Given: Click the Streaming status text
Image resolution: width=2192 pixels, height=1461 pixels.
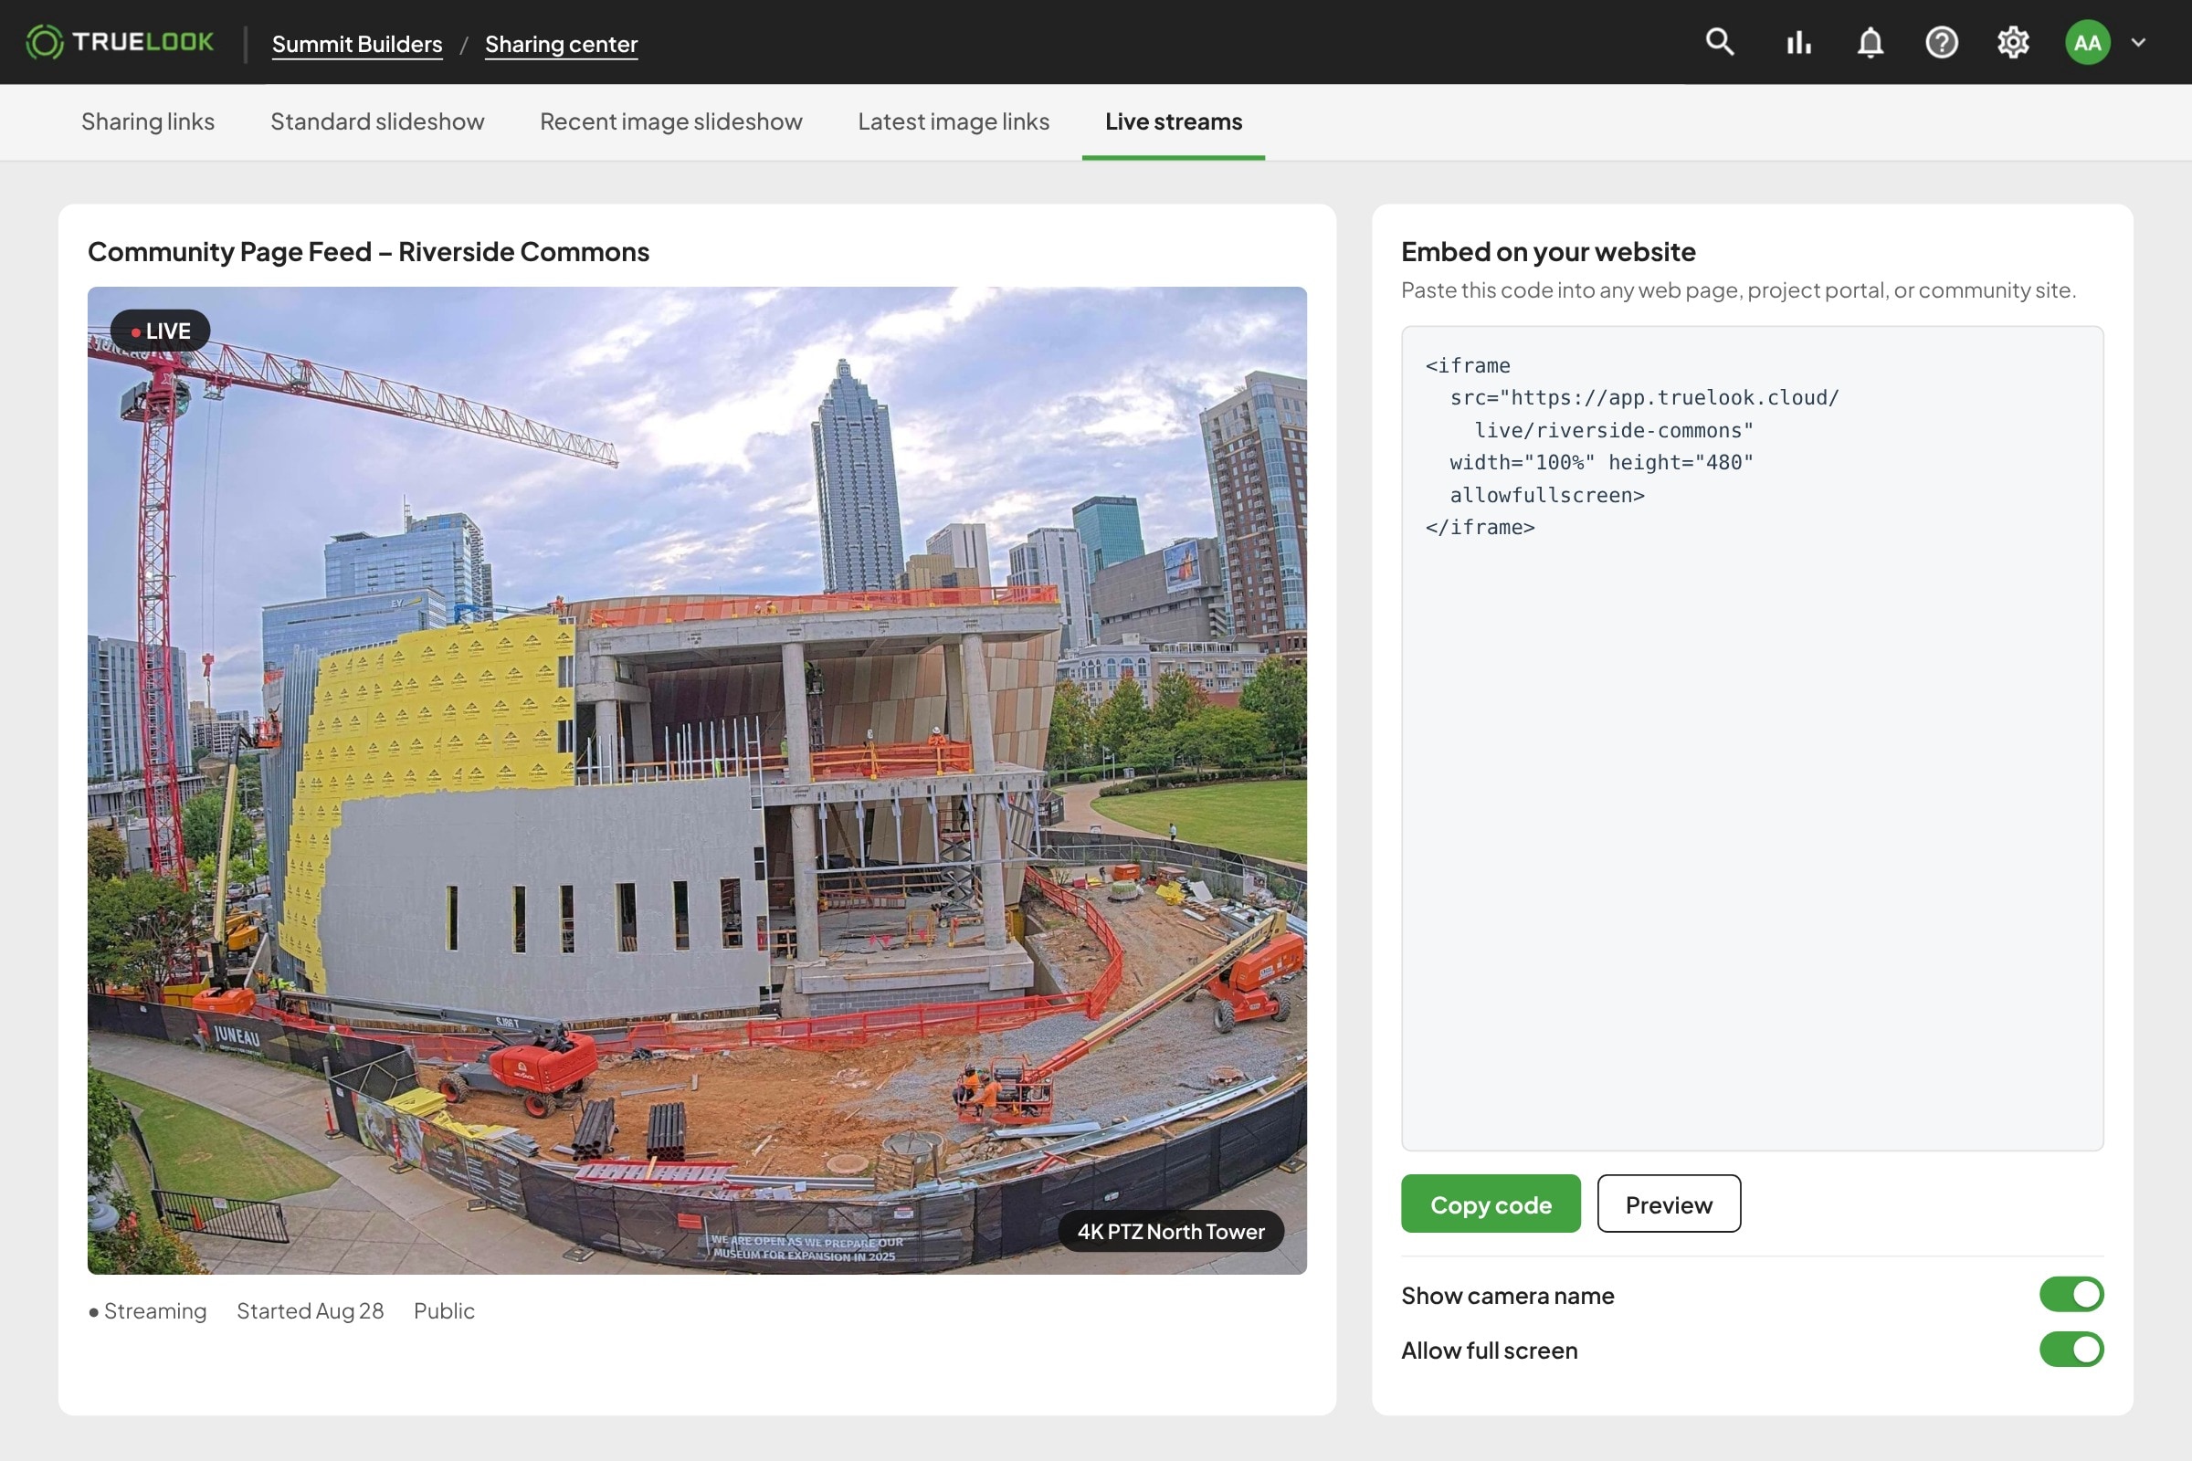Looking at the screenshot, I should [x=148, y=1311].
